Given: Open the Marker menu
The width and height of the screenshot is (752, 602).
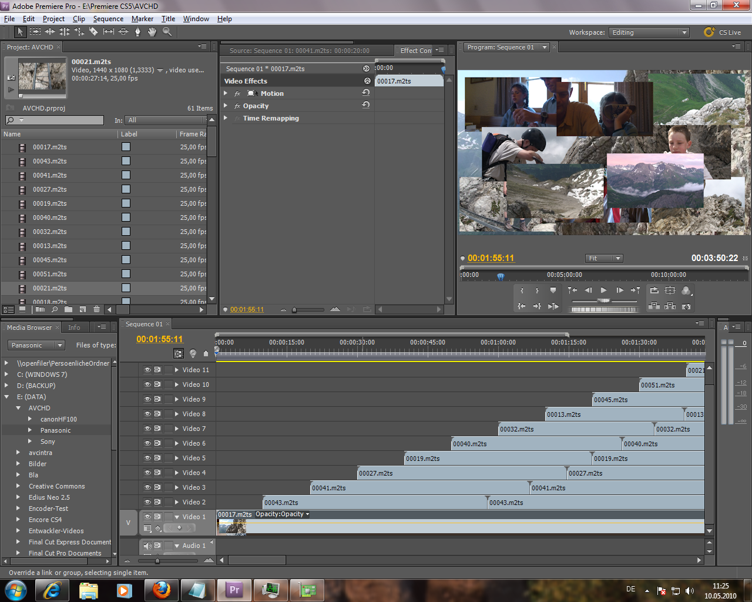Looking at the screenshot, I should pyautogui.click(x=142, y=19).
